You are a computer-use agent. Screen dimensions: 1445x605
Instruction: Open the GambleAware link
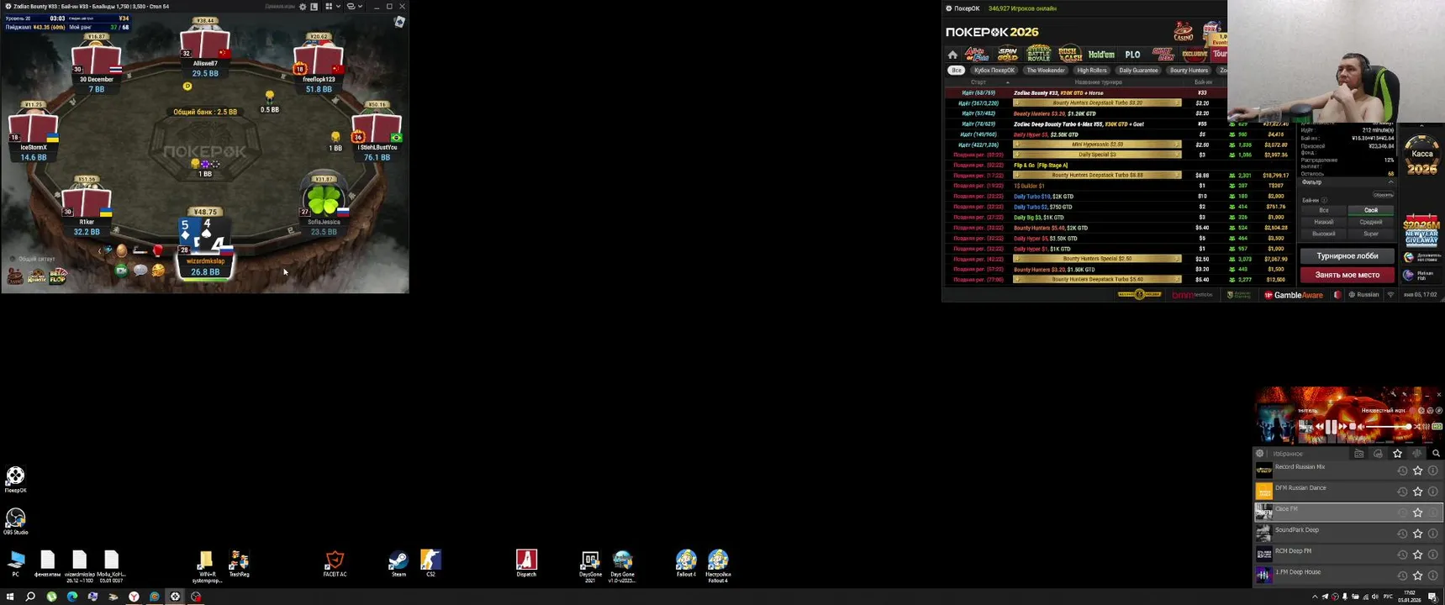point(1294,295)
